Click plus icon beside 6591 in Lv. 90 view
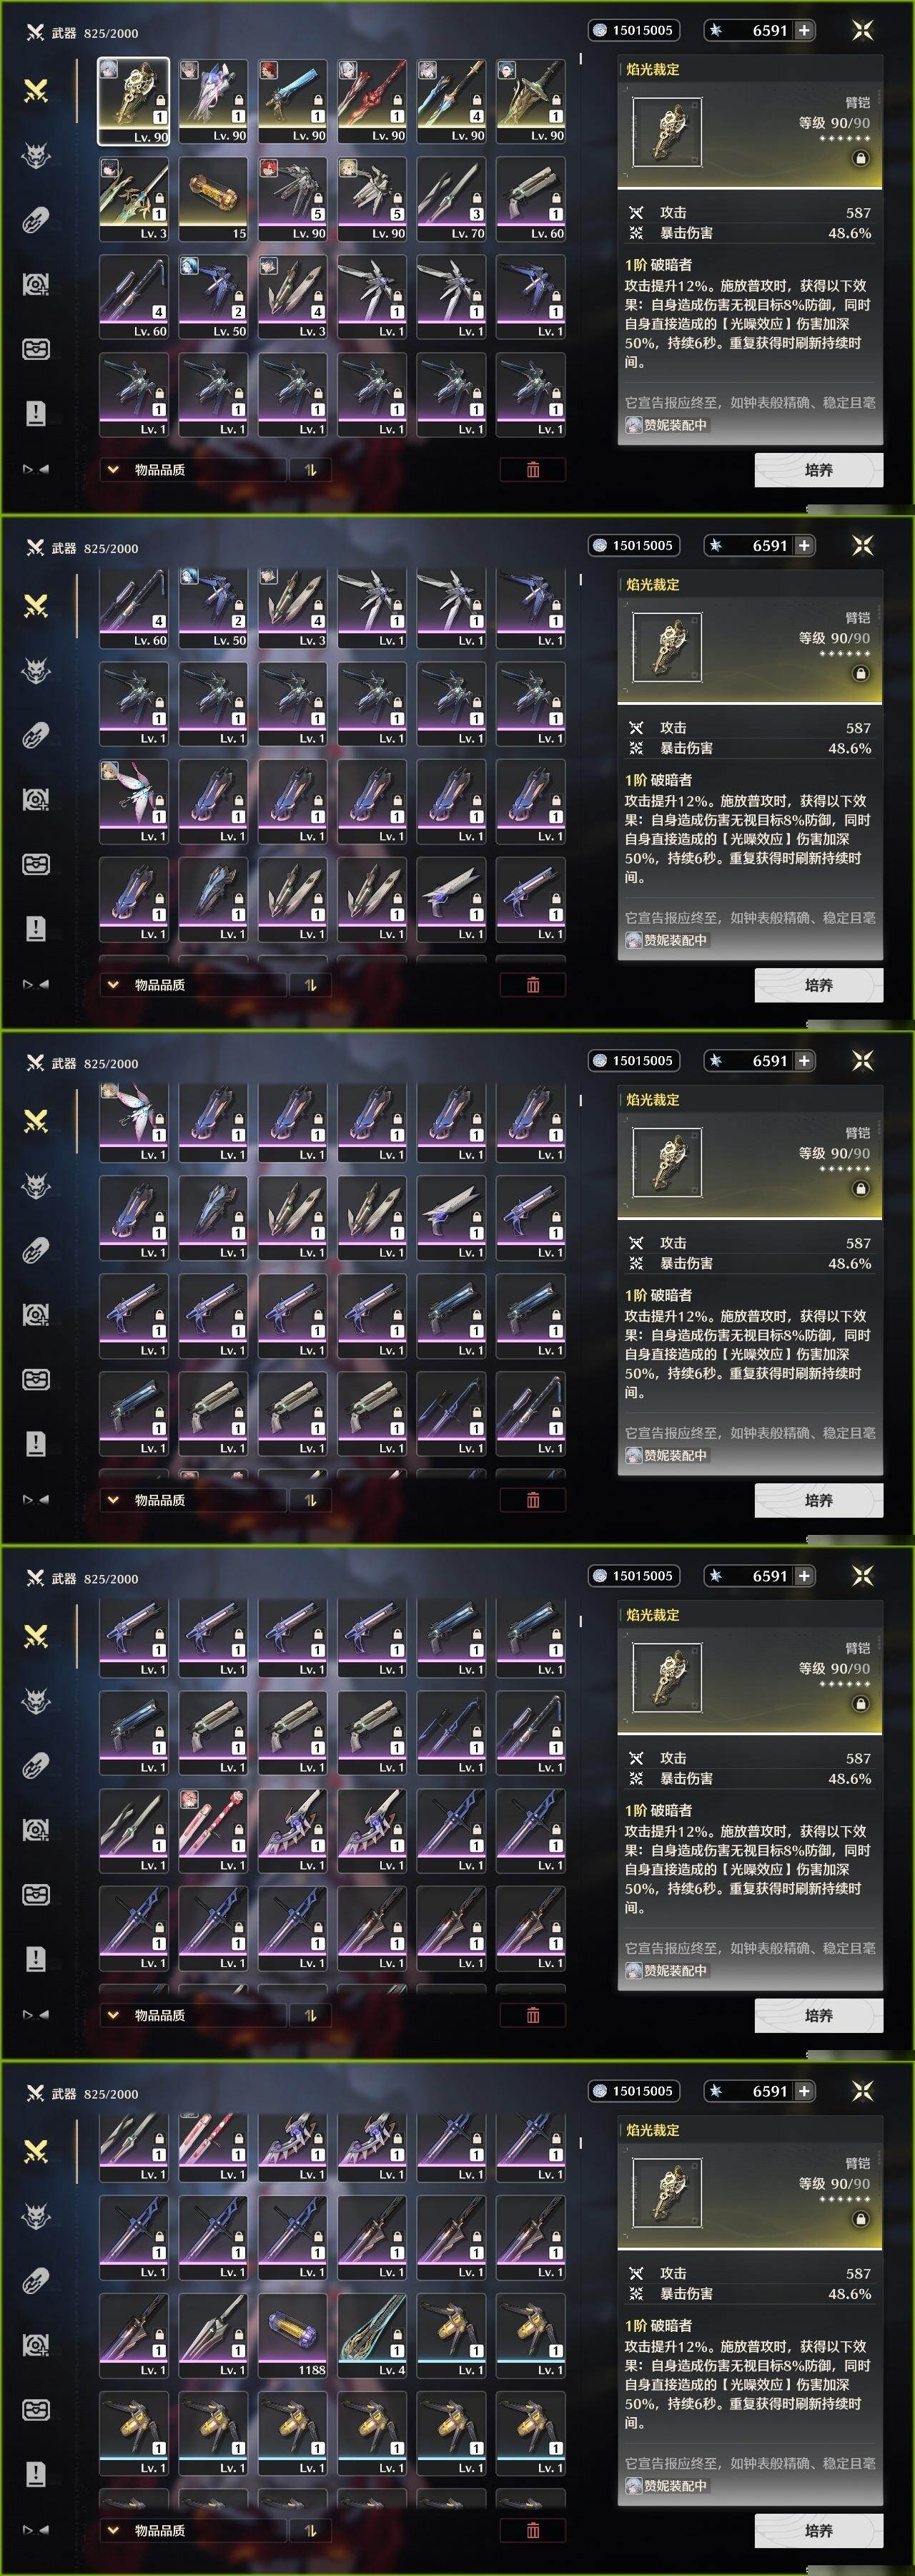 click(x=804, y=30)
